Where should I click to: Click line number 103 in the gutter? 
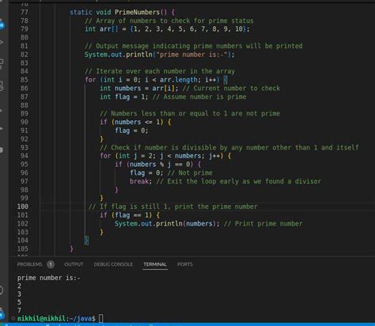click(x=23, y=232)
